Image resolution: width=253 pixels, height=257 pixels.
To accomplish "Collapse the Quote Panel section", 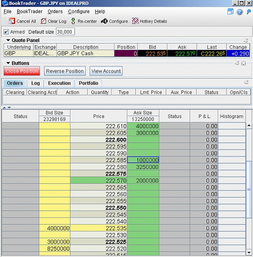I will [8, 40].
